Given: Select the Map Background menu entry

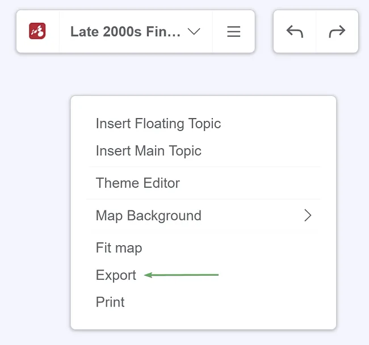Looking at the screenshot, I should tap(203, 216).
